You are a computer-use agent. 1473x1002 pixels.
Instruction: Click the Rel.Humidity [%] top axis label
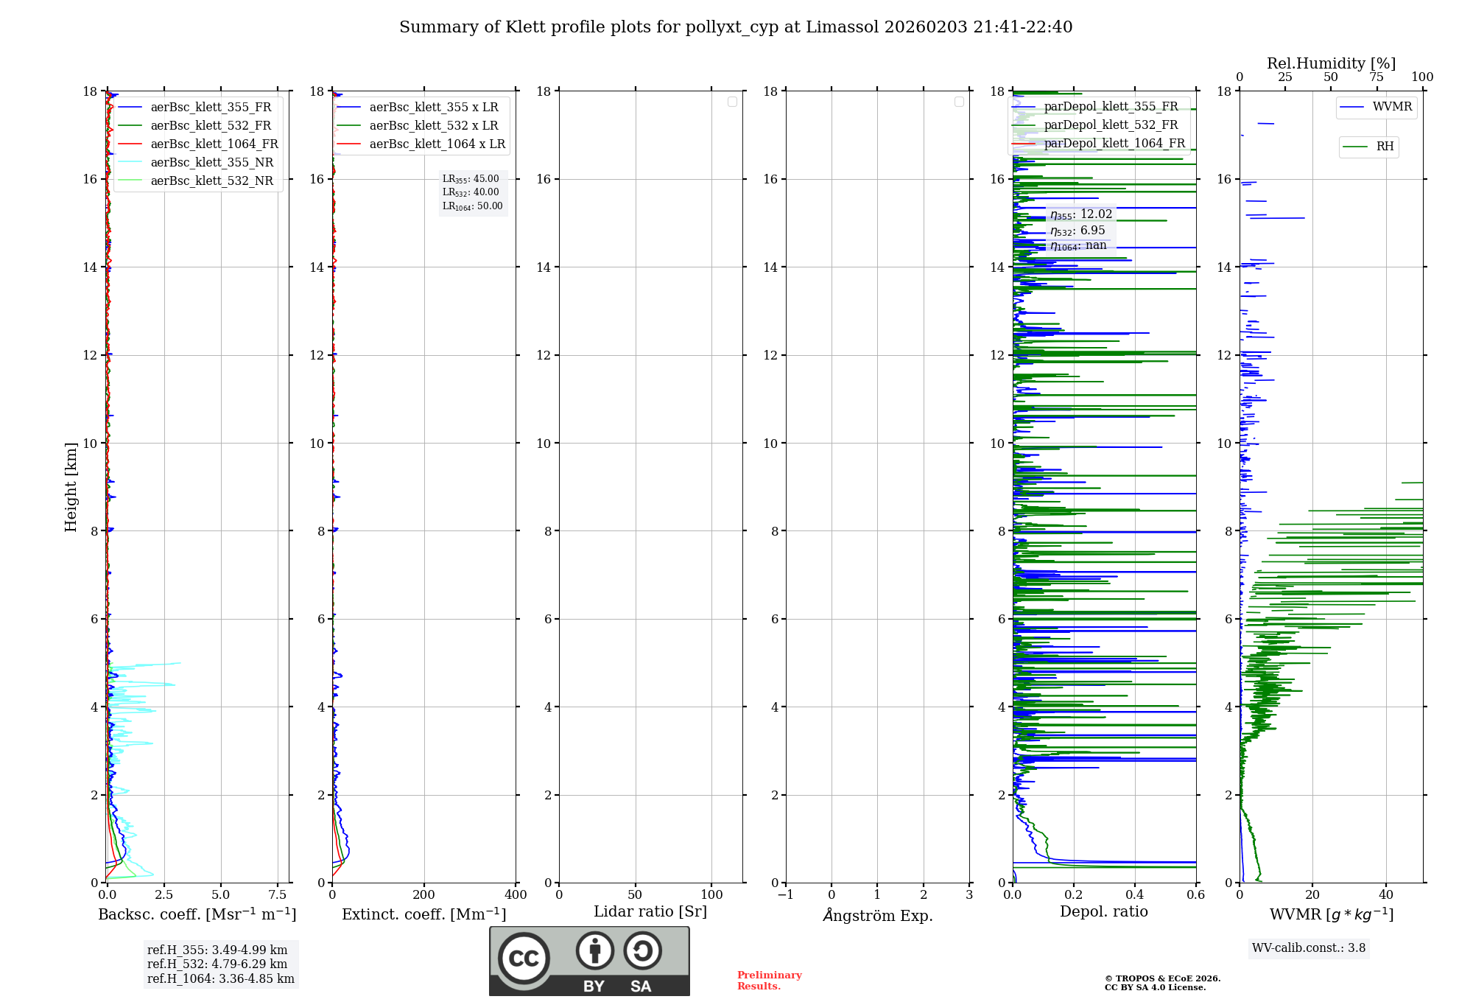click(x=1331, y=63)
